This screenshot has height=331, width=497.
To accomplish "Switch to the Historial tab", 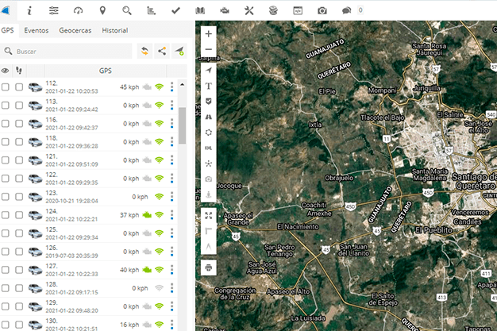I will pyautogui.click(x=115, y=30).
